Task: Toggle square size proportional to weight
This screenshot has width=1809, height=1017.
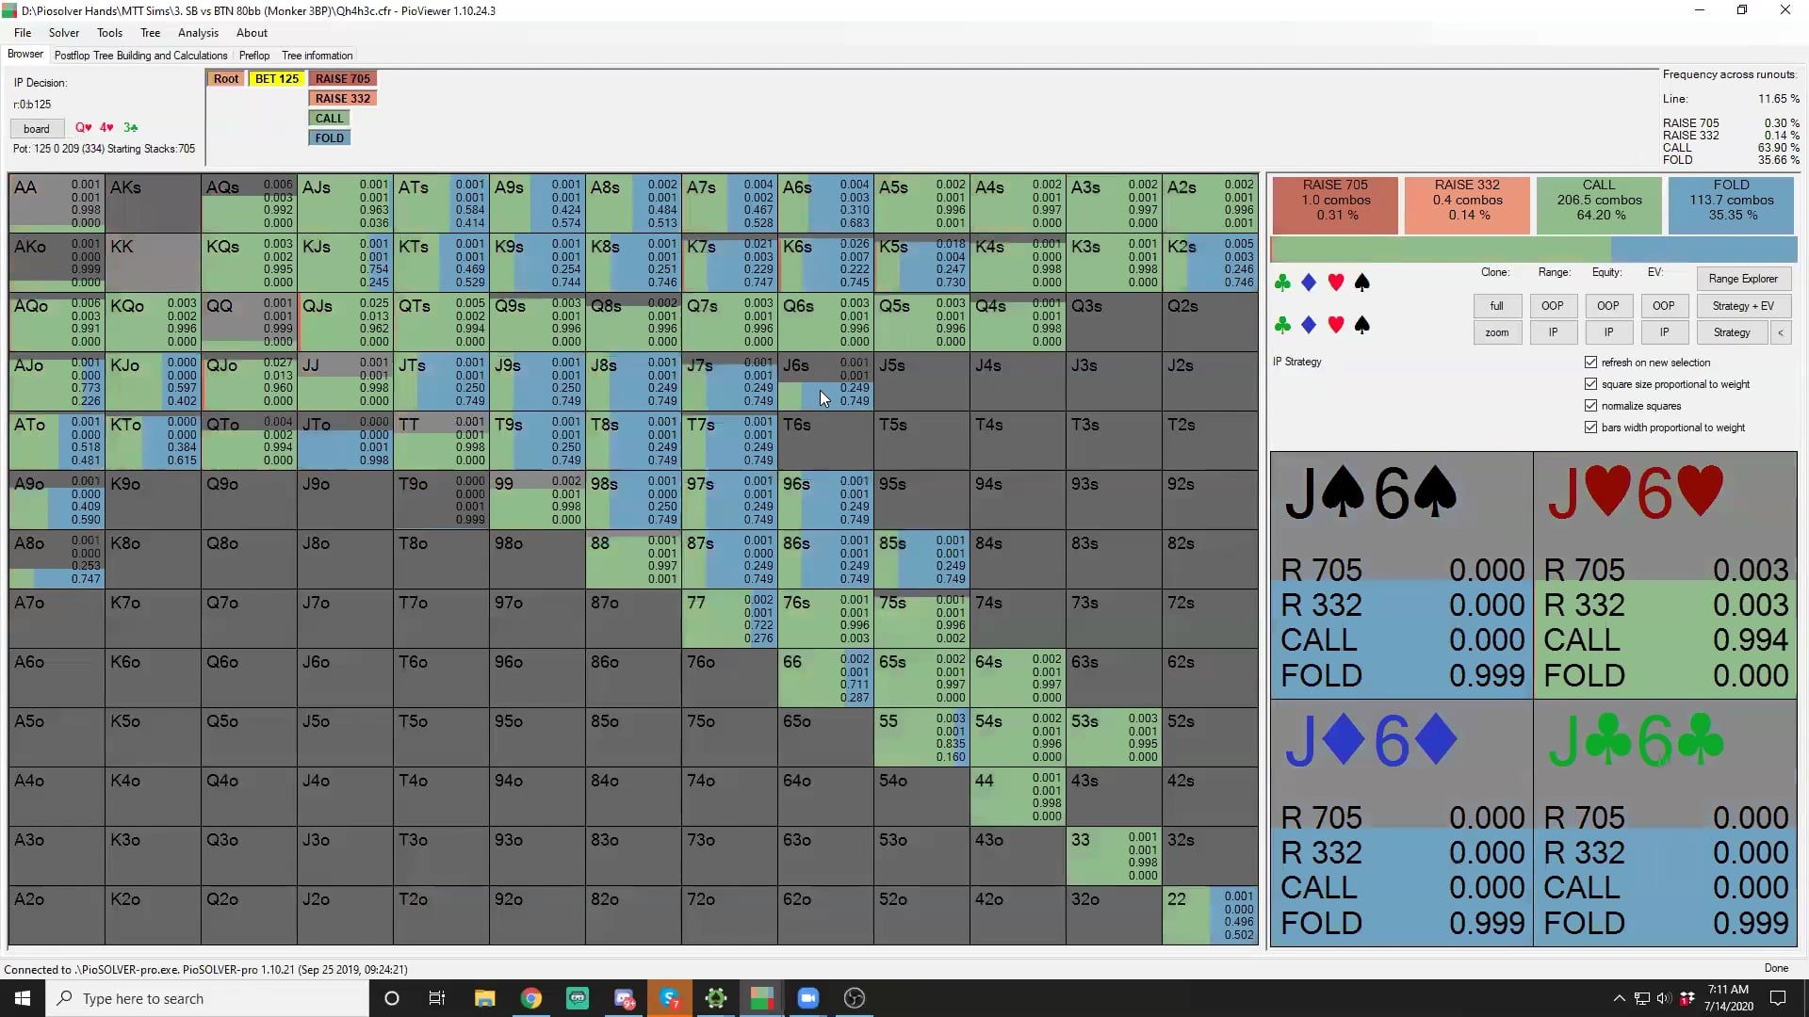Action: [x=1591, y=384]
